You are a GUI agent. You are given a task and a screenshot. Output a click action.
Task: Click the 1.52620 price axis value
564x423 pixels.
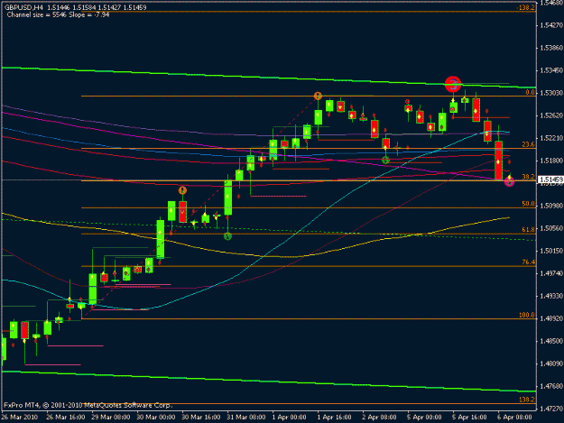coord(551,115)
